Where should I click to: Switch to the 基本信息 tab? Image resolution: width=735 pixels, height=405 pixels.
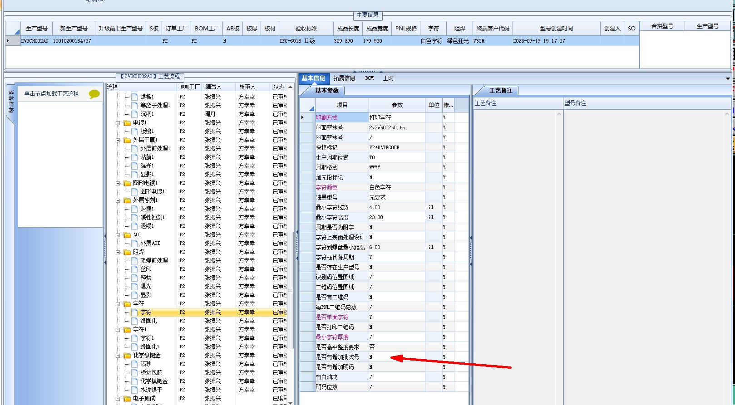click(313, 78)
